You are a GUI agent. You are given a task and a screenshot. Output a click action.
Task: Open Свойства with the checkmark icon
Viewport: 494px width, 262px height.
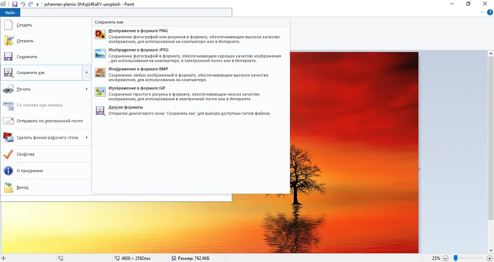coord(9,154)
